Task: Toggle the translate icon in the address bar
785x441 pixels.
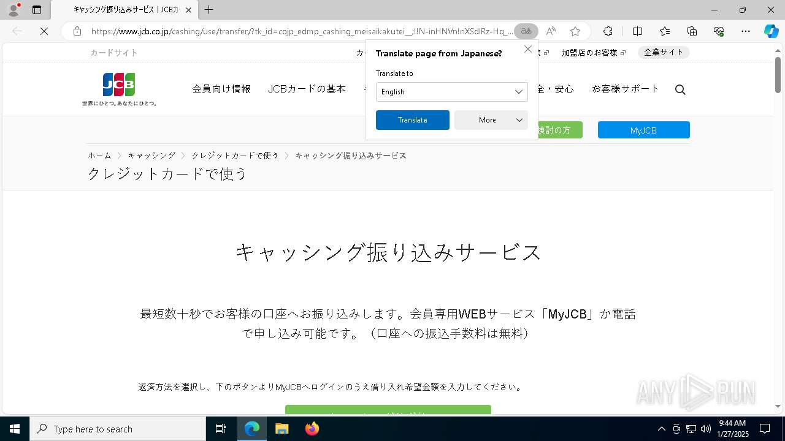Action: [x=526, y=31]
